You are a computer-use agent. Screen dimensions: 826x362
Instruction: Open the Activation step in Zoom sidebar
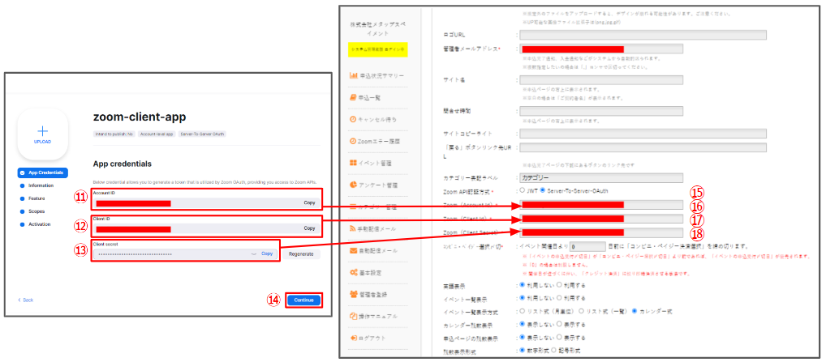click(40, 224)
